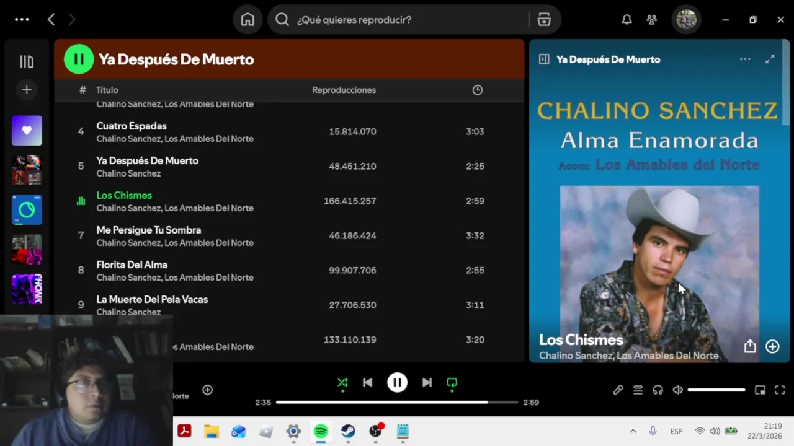Pause playback in bottom player
The height and width of the screenshot is (446, 794).
click(x=397, y=383)
